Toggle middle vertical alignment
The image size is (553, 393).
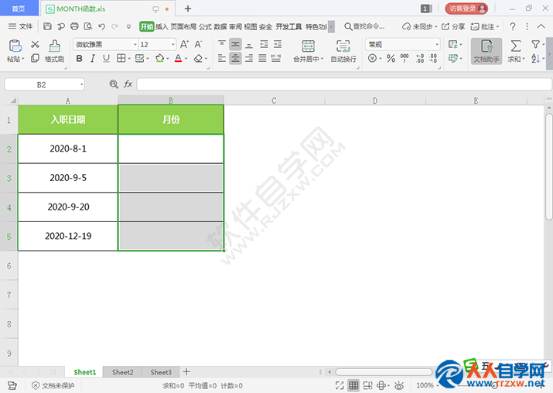[x=235, y=44]
